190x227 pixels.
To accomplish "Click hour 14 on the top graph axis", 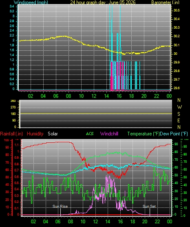I will coord(106,96).
